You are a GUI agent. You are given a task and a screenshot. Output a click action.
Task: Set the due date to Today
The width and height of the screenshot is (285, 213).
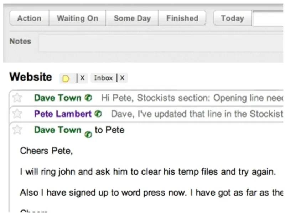pos(232,18)
